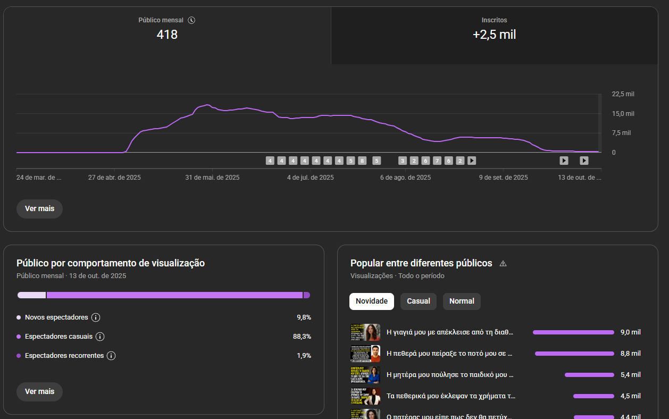Click the 88,3% casual viewers value

point(302,337)
